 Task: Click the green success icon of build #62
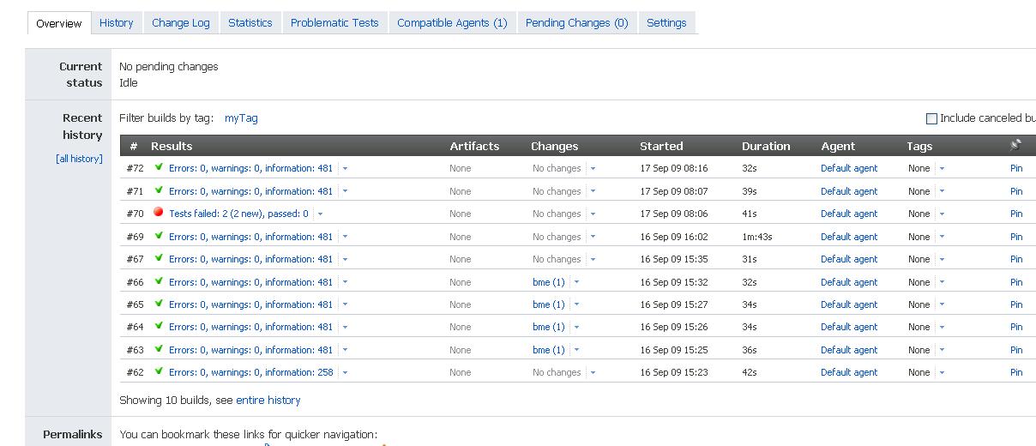(159, 371)
